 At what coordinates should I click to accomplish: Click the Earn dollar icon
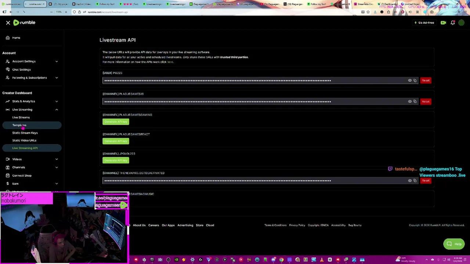[8, 184]
